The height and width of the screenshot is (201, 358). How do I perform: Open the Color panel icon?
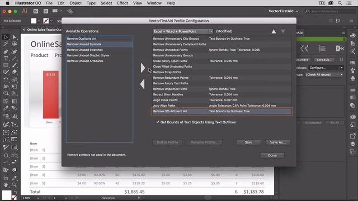[353, 36]
